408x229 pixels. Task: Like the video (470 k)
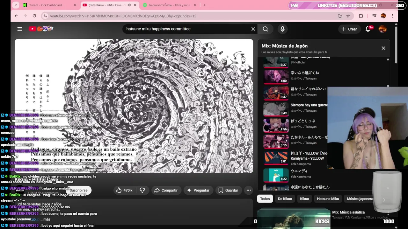click(x=125, y=190)
